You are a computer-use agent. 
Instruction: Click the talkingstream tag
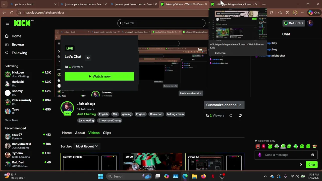175,114
